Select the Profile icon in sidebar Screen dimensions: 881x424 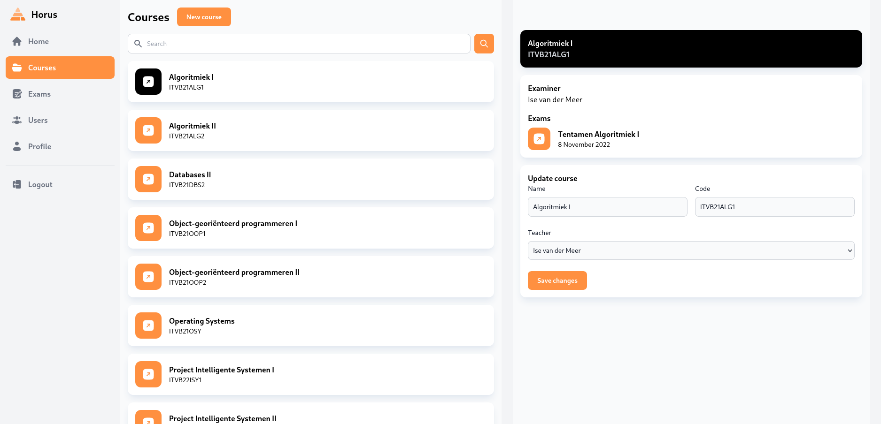click(17, 146)
